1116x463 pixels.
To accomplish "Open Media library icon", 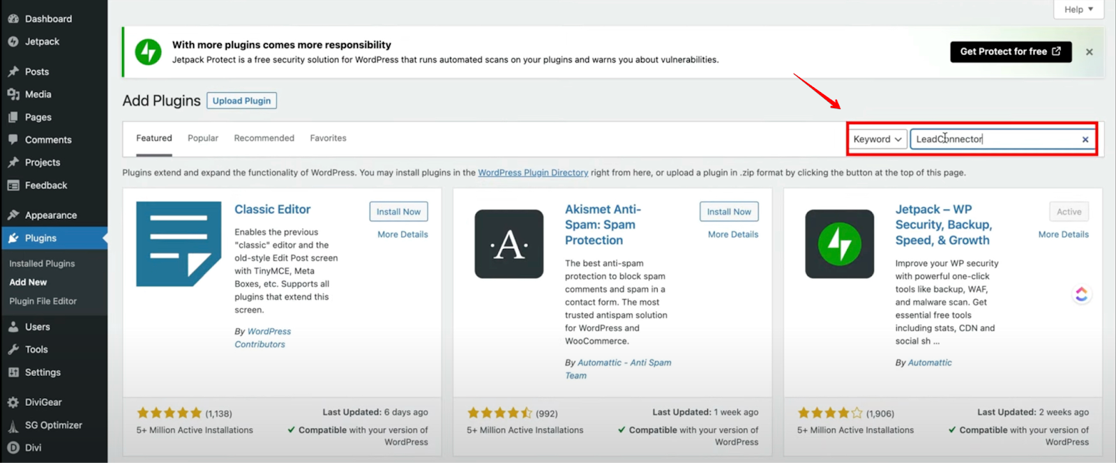I will [13, 94].
